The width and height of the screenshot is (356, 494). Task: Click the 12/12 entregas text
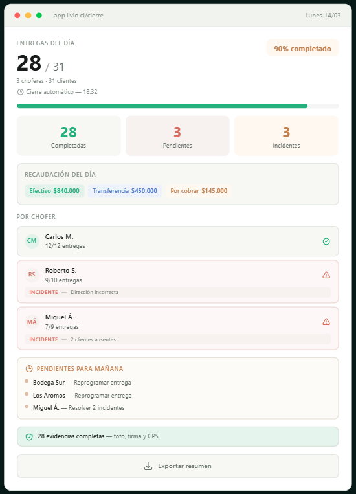(x=65, y=246)
